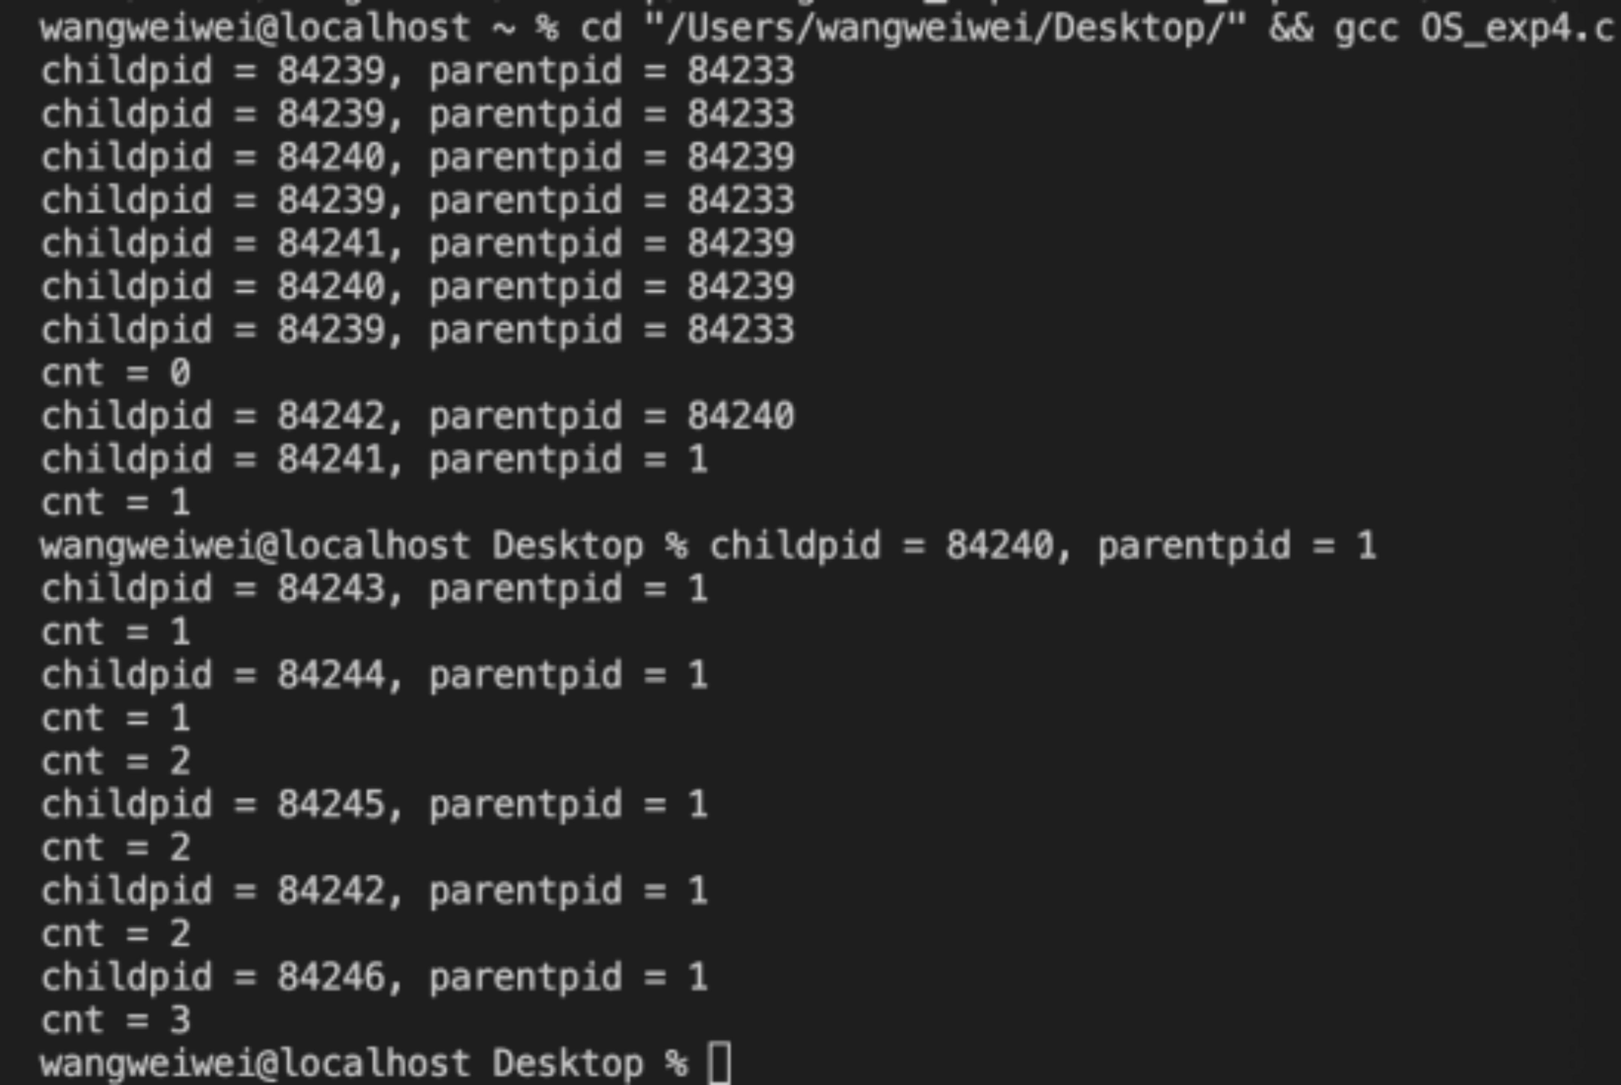Click the "childpid = 84240, parentpid = 1" text

pos(1042,546)
